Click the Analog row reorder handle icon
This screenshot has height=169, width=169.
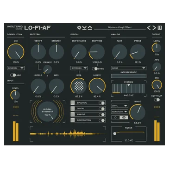(73, 114)
